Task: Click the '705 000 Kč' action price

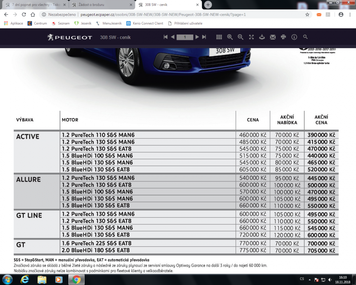Action: point(321,250)
